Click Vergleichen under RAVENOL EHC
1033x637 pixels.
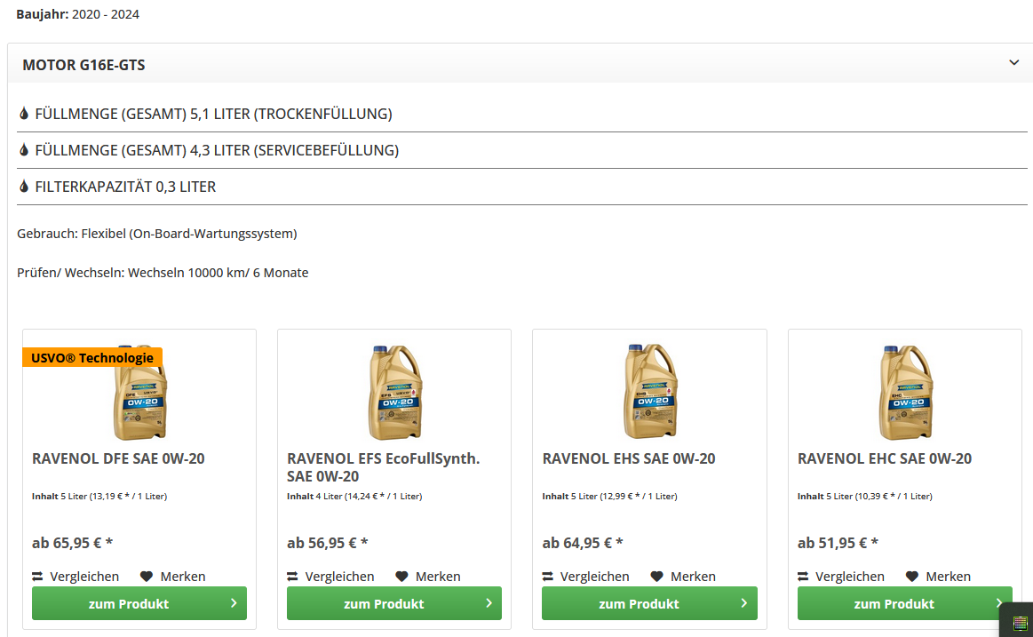[x=850, y=577]
